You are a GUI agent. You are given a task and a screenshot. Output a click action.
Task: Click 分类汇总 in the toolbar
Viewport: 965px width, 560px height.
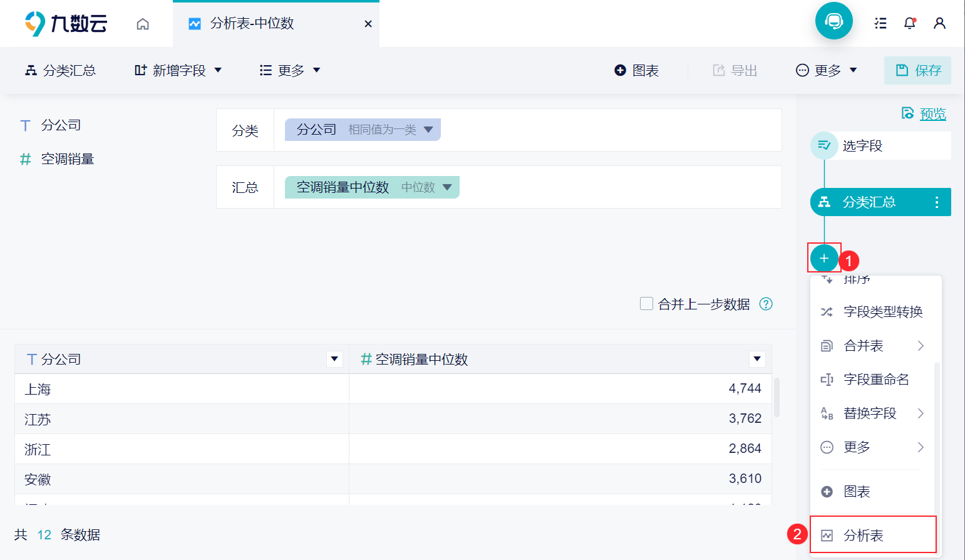coord(60,70)
